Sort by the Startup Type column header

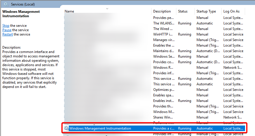(x=206, y=11)
